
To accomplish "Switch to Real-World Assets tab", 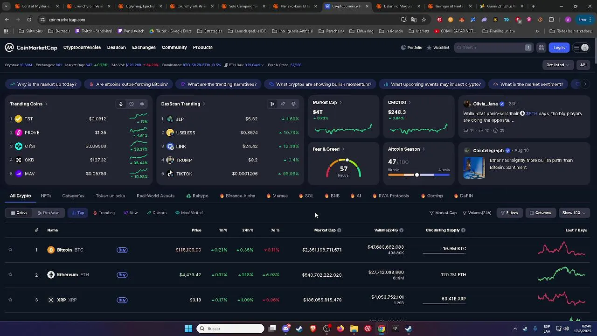I will point(156,196).
